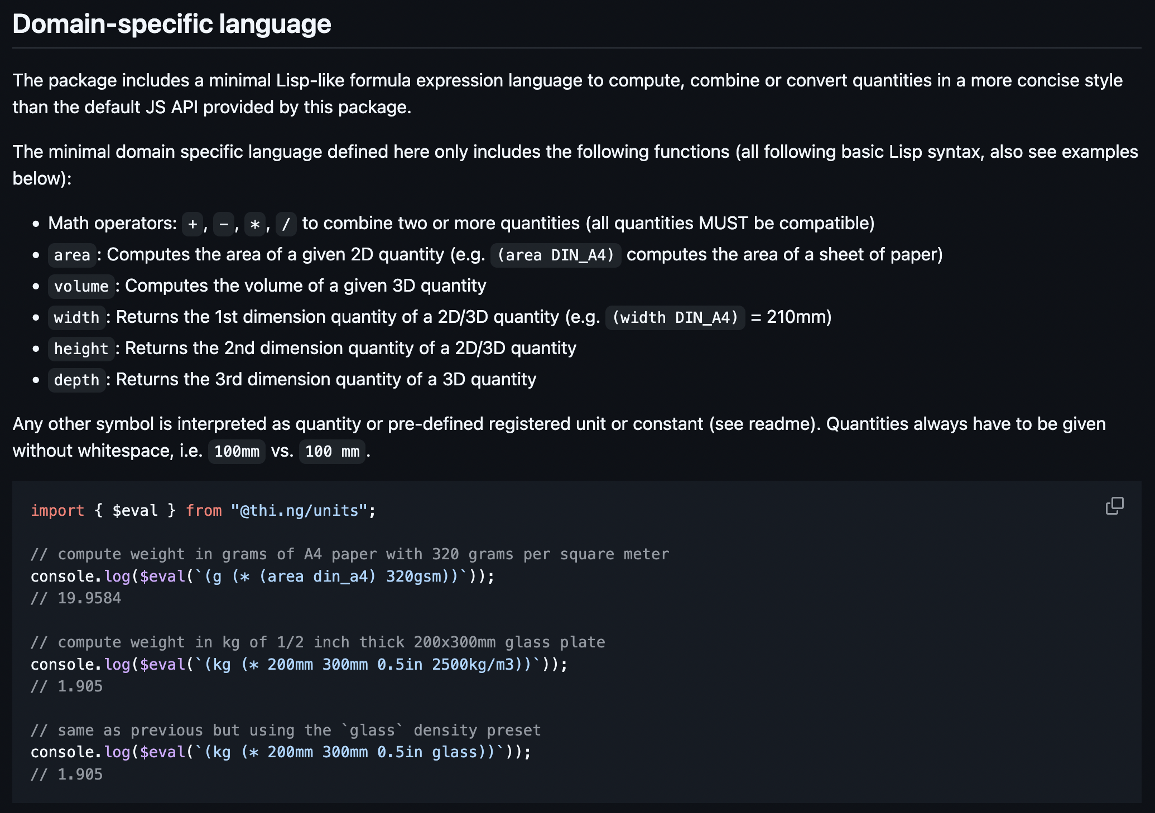Image resolution: width=1155 pixels, height=813 pixels.
Task: Click the import statement line in code
Action: (203, 511)
